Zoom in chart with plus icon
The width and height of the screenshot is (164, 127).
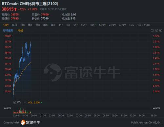pos(161,30)
